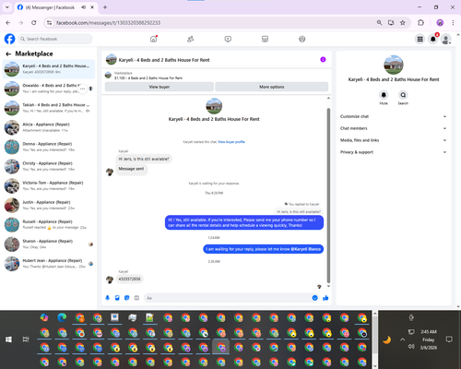The height and width of the screenshot is (369, 461).
Task: Reload the page in Chrome
Action: pos(34,23)
